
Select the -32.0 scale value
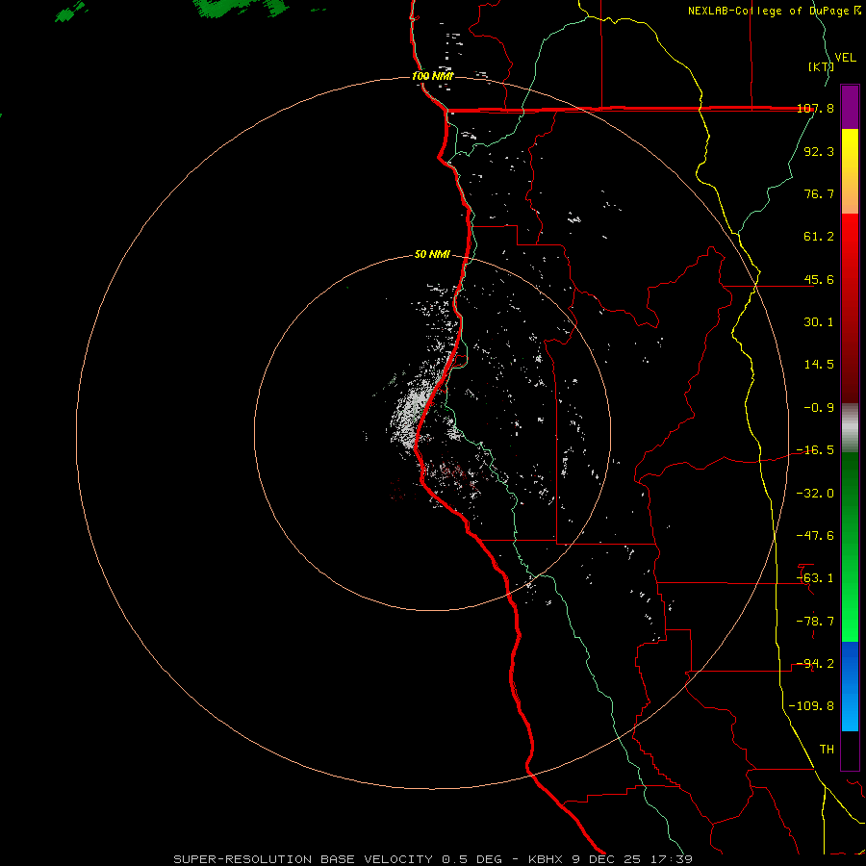[815, 494]
